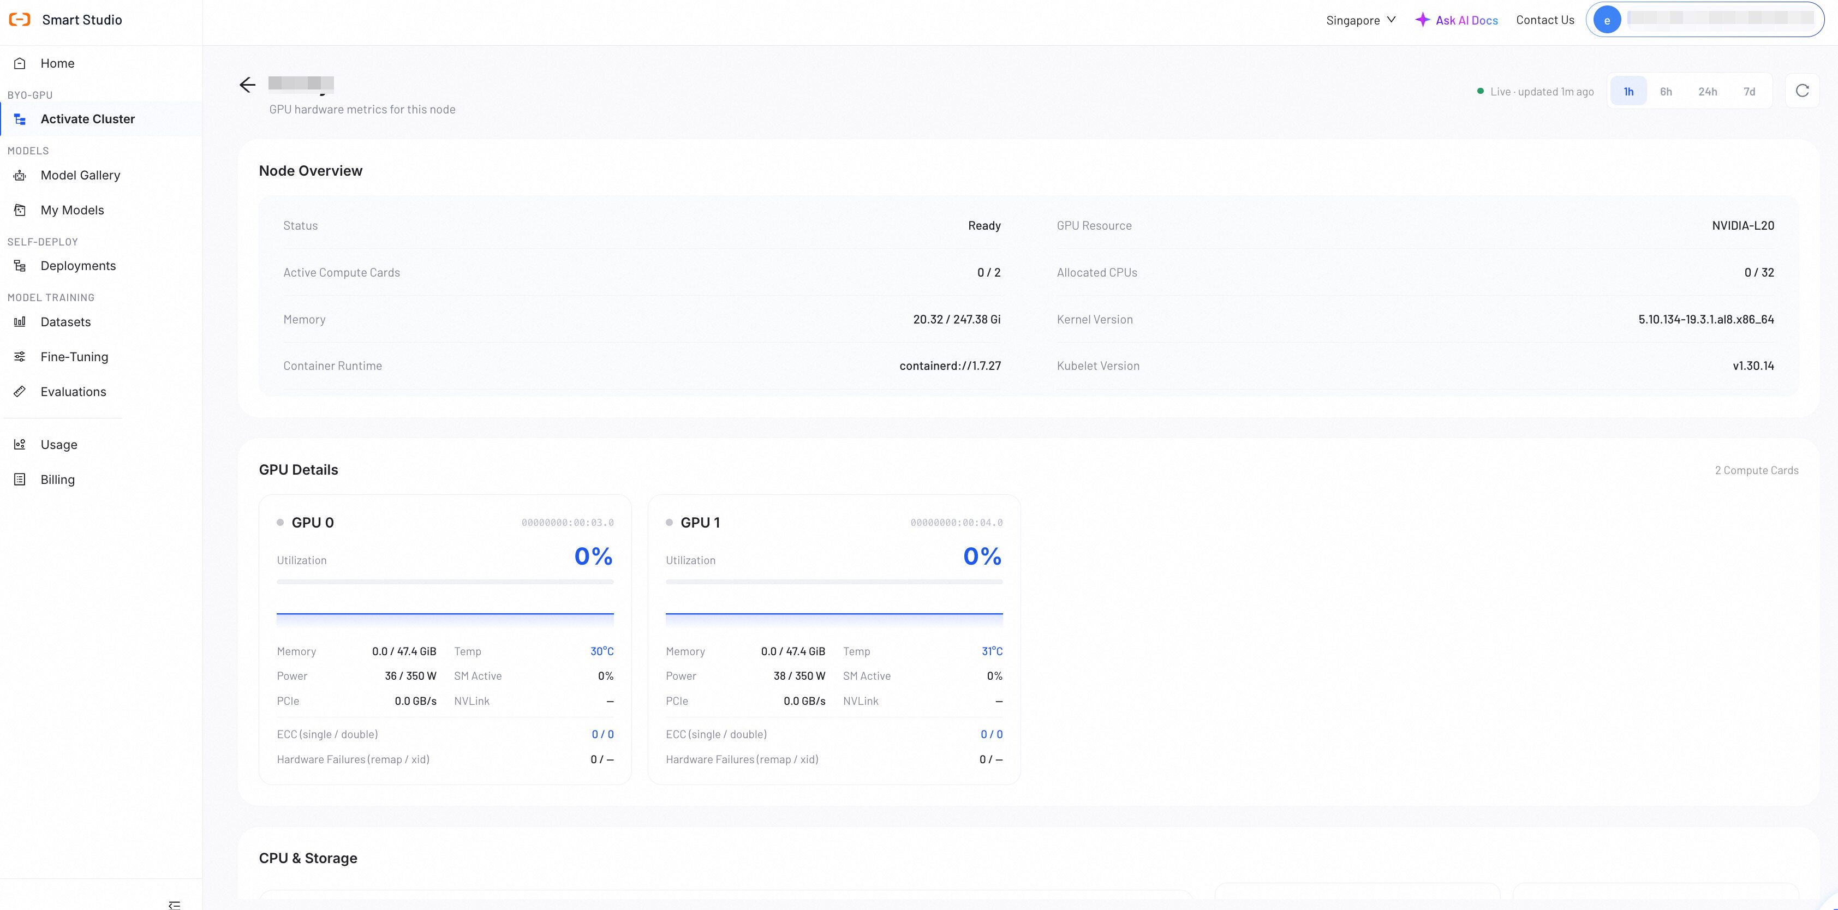The image size is (1838, 910).
Task: Click the Fine-Tuning sliders icon
Action: [x=20, y=357]
